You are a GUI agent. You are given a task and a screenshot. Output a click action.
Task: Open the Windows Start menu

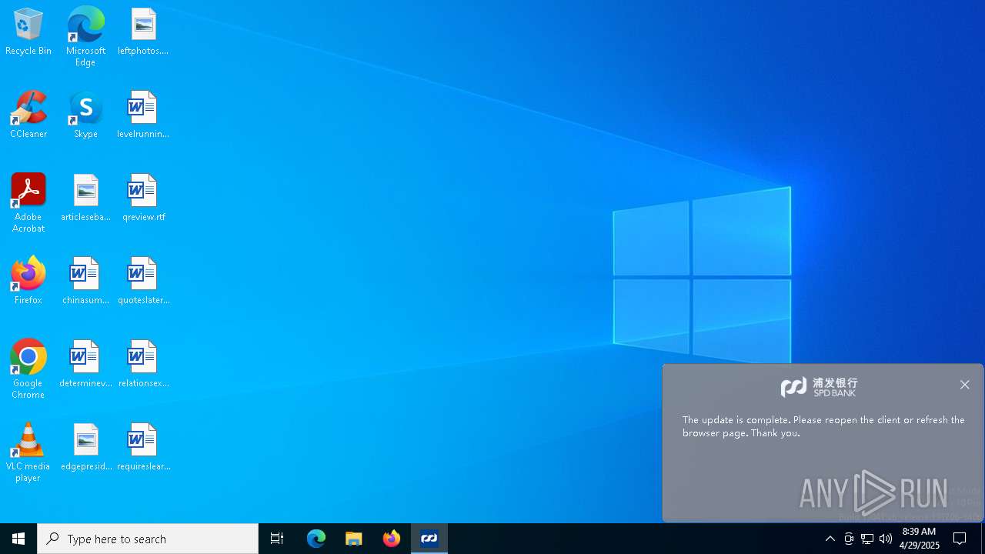tap(18, 539)
